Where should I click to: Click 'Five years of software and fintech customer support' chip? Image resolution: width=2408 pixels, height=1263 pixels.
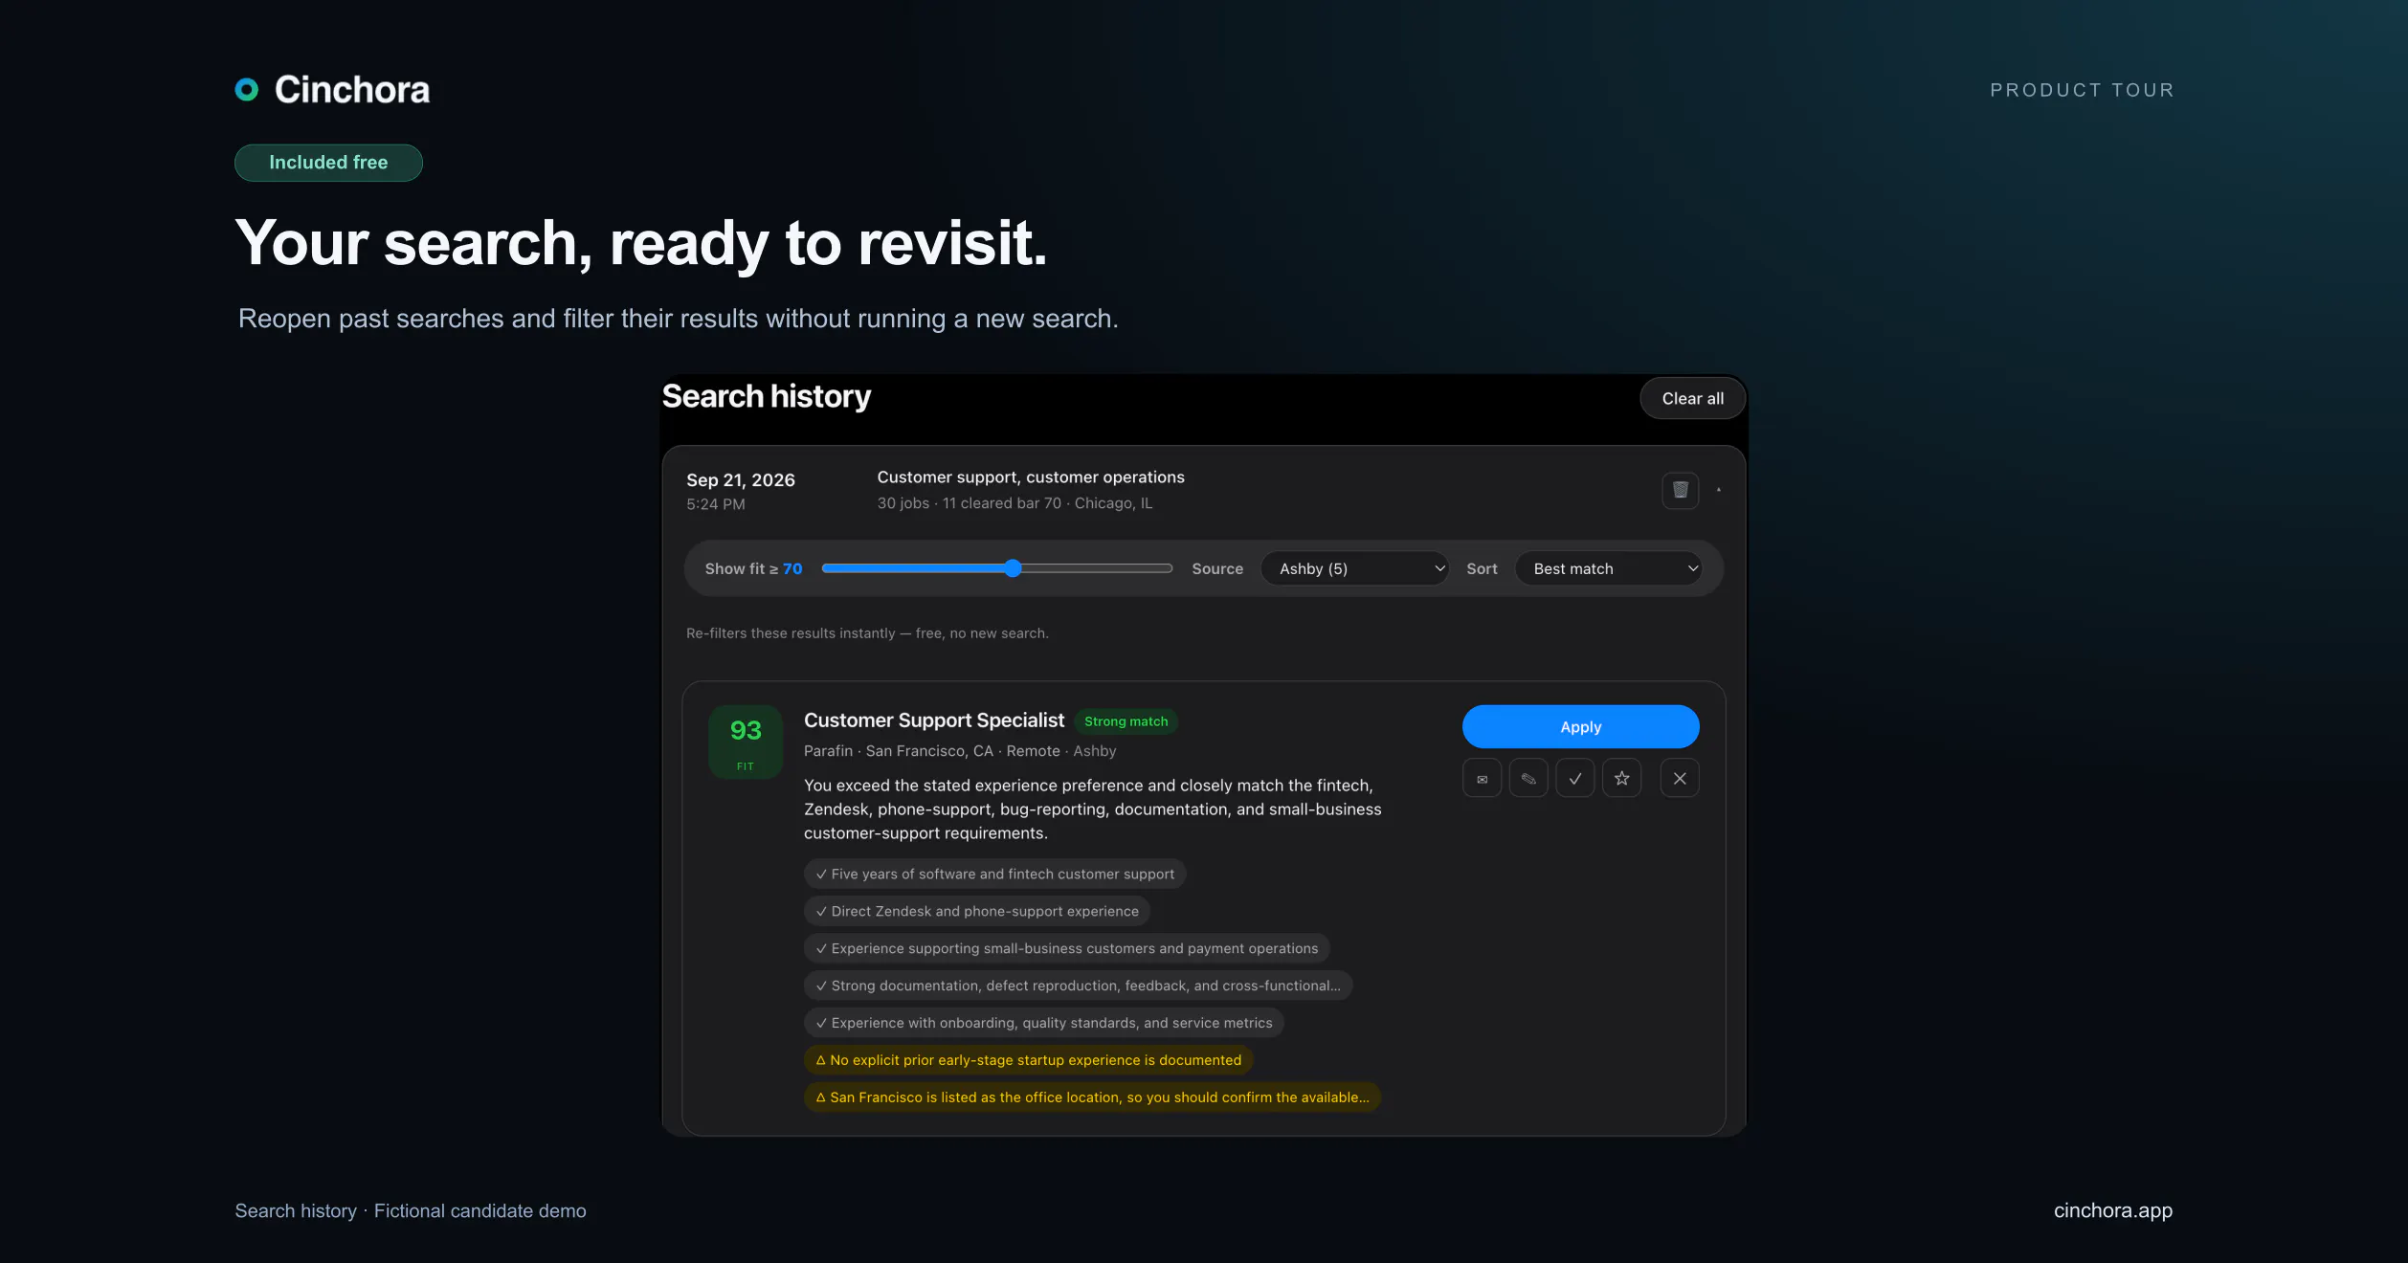[994, 874]
